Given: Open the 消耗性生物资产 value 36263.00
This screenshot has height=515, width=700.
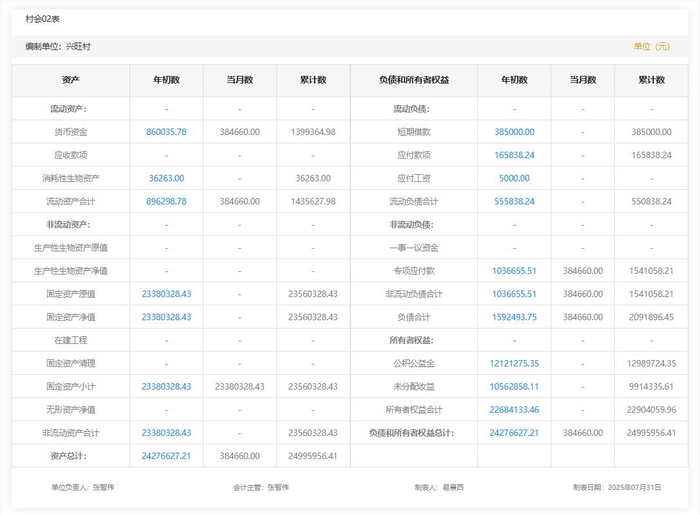Looking at the screenshot, I should coord(166,178).
